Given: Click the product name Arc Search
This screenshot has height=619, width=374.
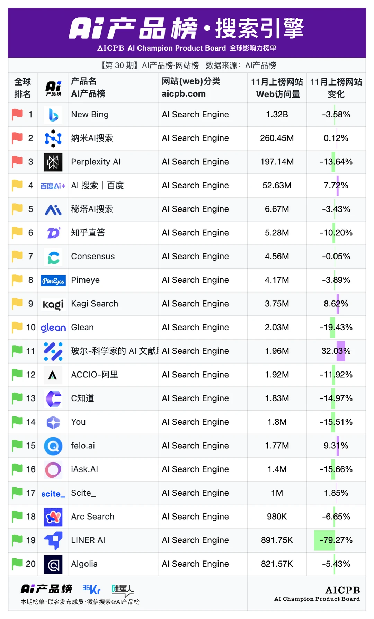Looking at the screenshot, I should click(92, 517).
